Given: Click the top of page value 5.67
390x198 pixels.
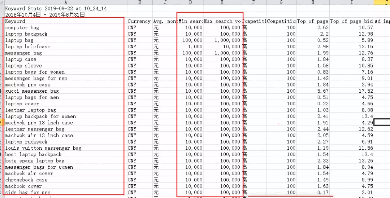Looking at the screenshot, I should click(313, 91).
